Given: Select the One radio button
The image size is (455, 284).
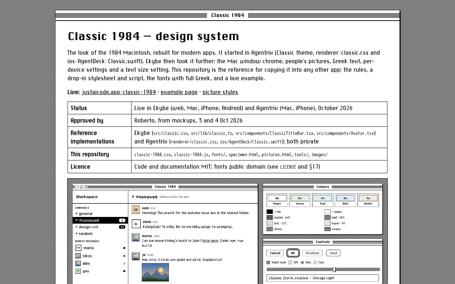Looking at the screenshot, I should 303,263.
